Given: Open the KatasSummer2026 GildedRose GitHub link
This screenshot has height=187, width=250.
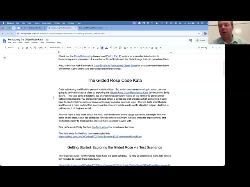Looking at the screenshot, I should point(100,137).
